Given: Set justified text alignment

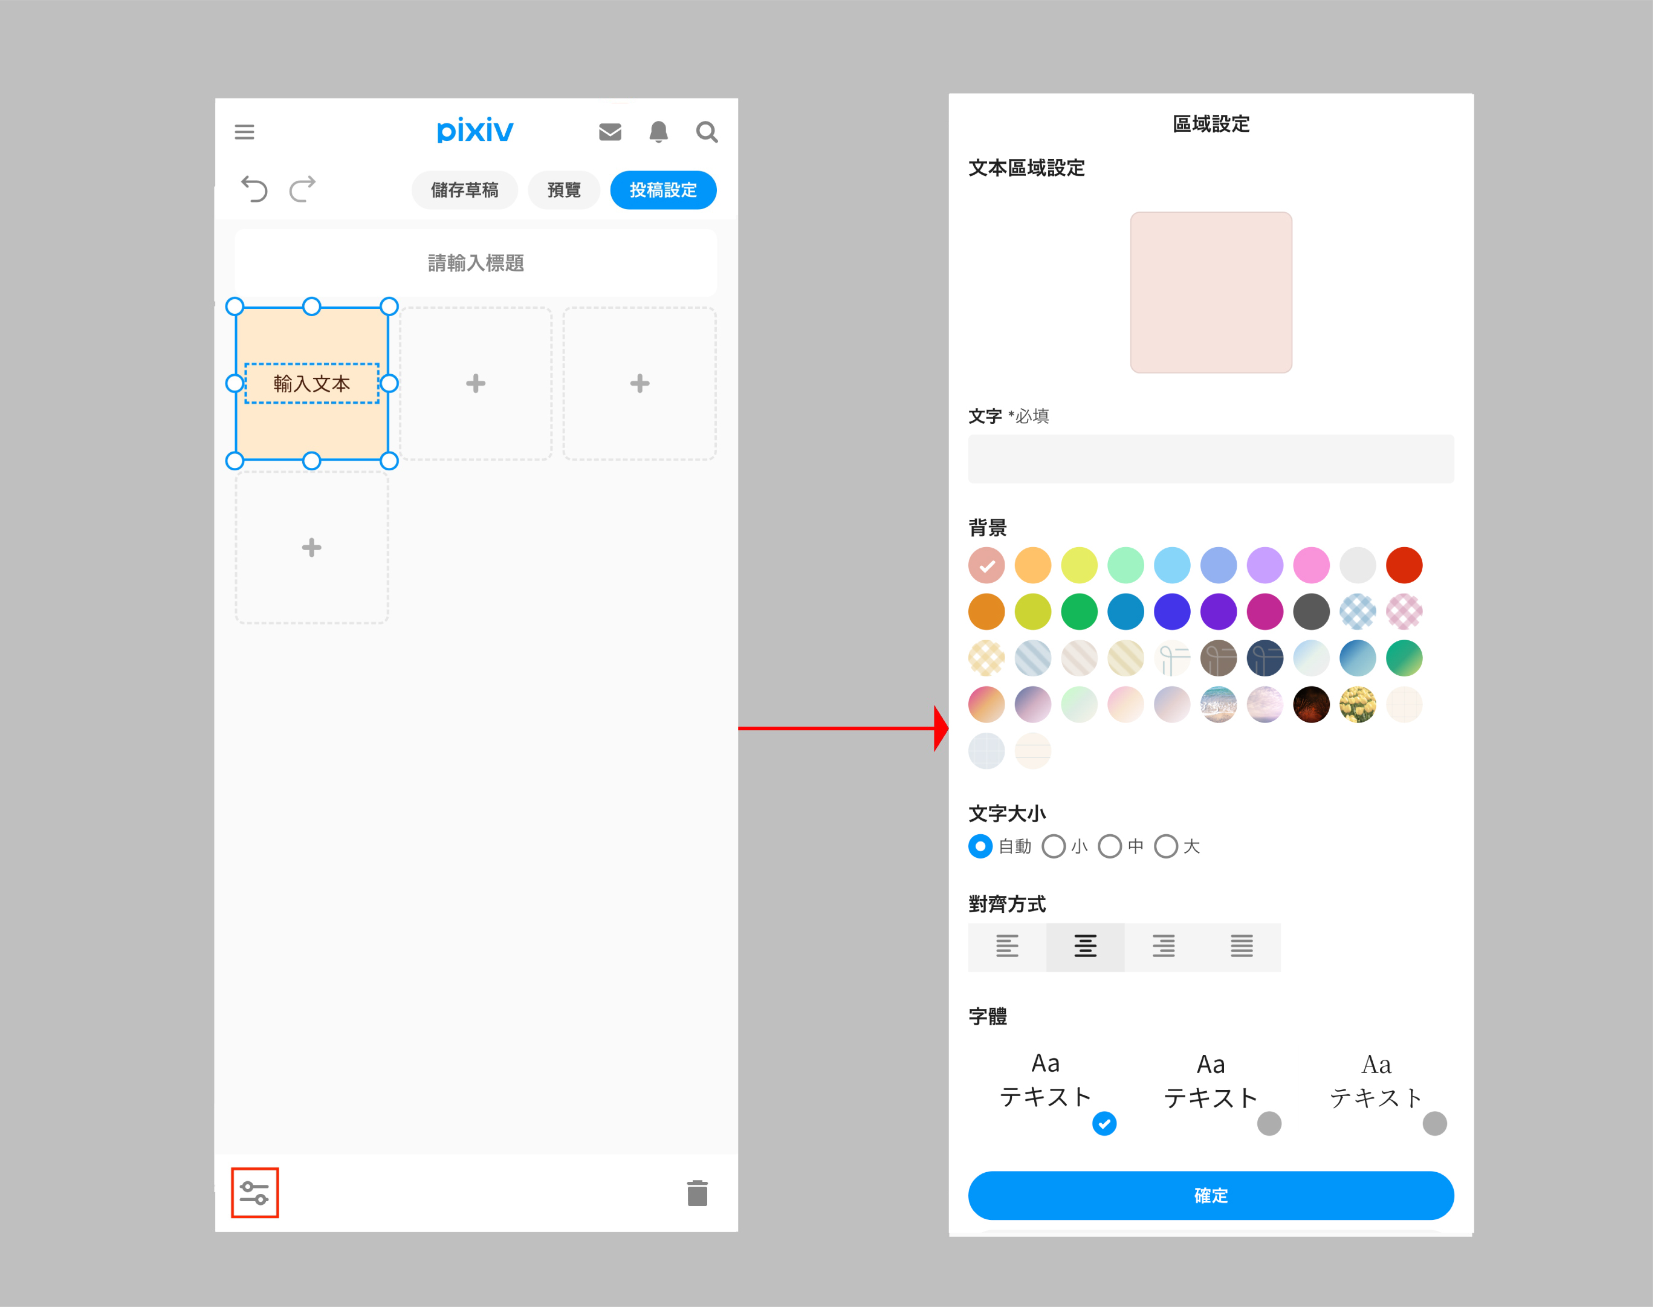Looking at the screenshot, I should pos(1241,947).
